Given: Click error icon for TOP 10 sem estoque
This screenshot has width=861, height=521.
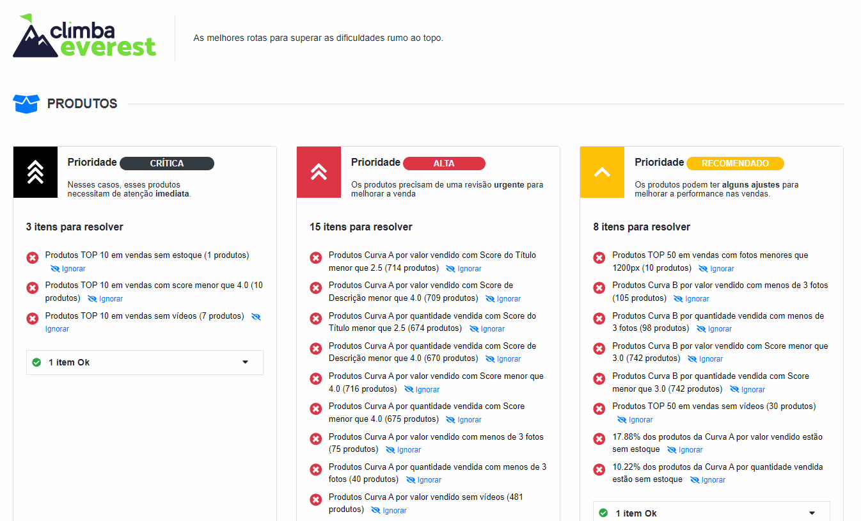Looking at the screenshot, I should tap(32, 258).
